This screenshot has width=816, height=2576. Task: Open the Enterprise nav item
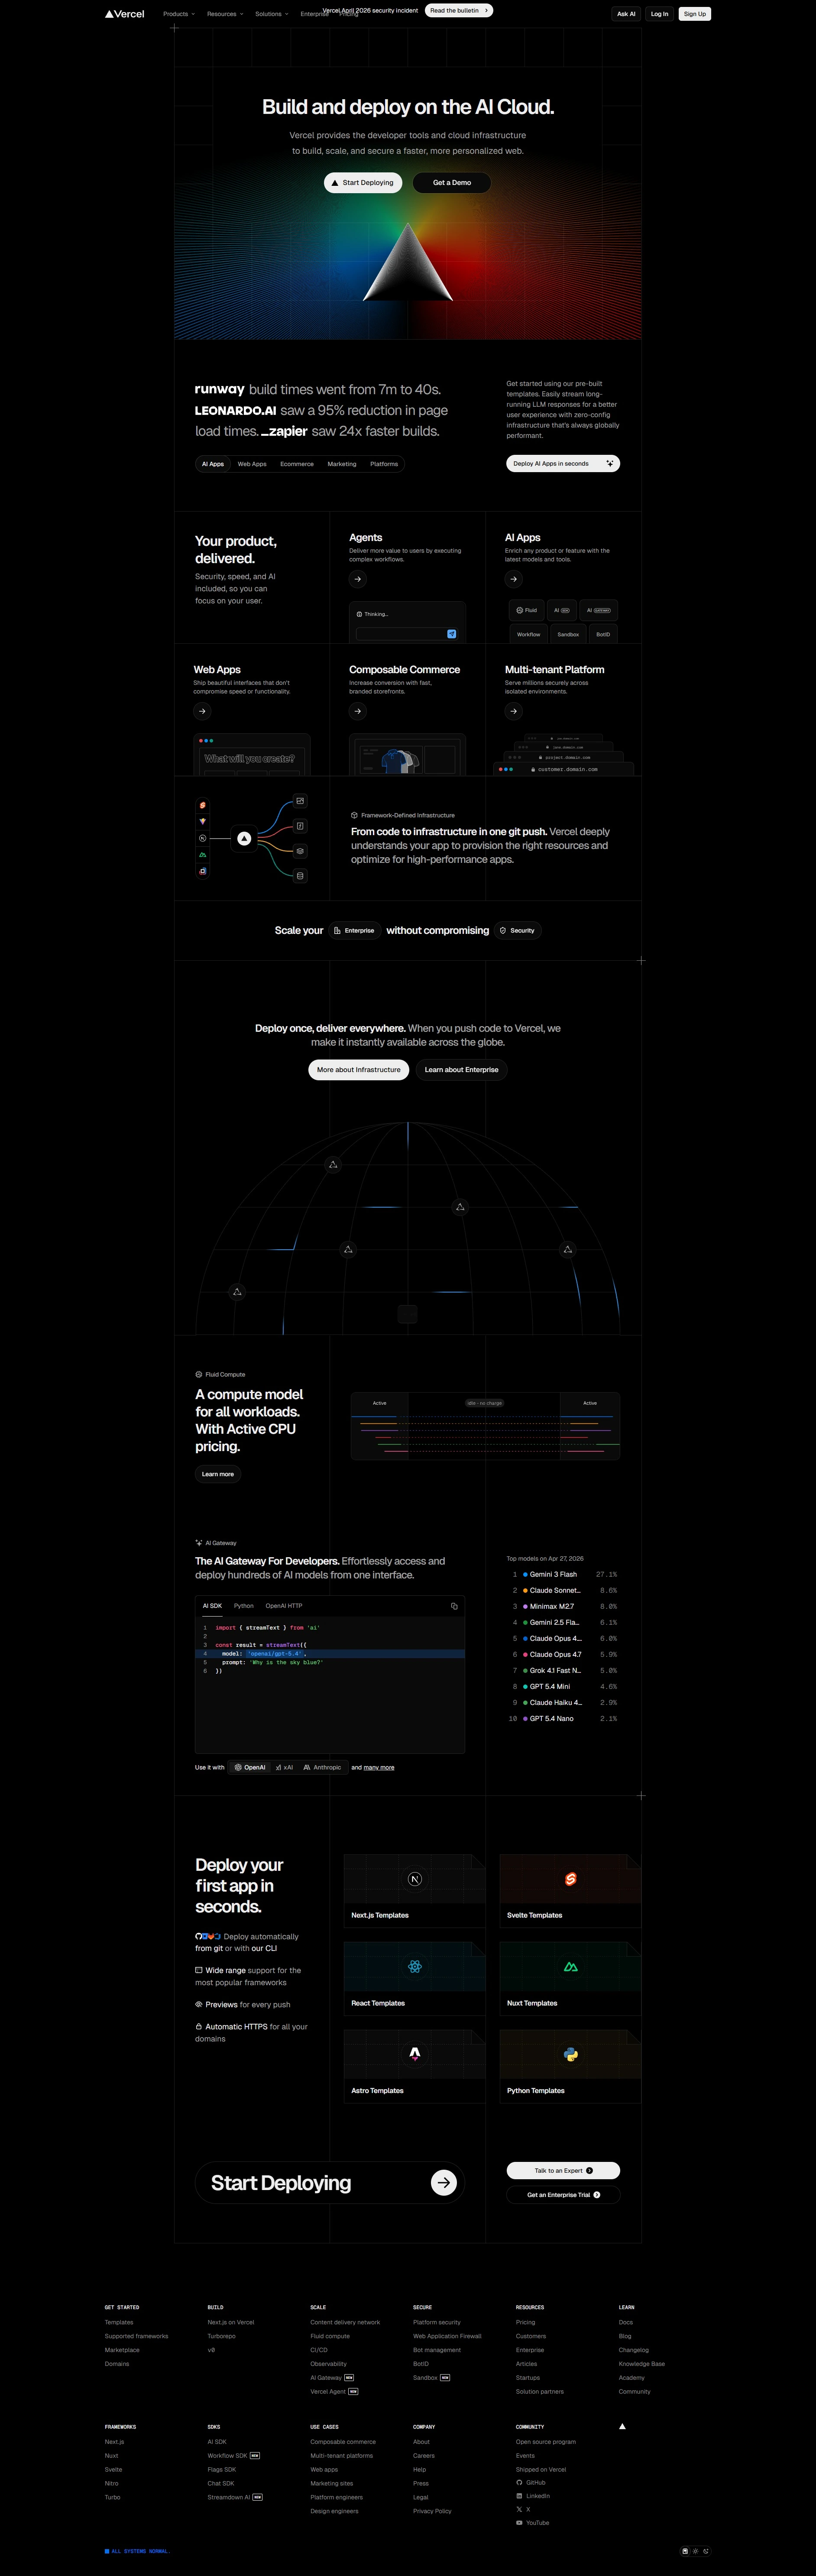(314, 14)
